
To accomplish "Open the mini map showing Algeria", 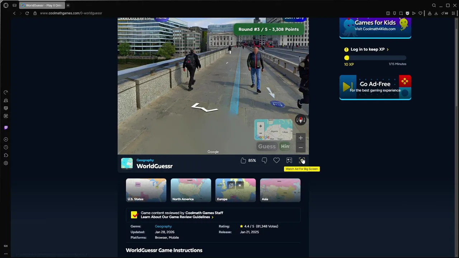I will (273, 130).
